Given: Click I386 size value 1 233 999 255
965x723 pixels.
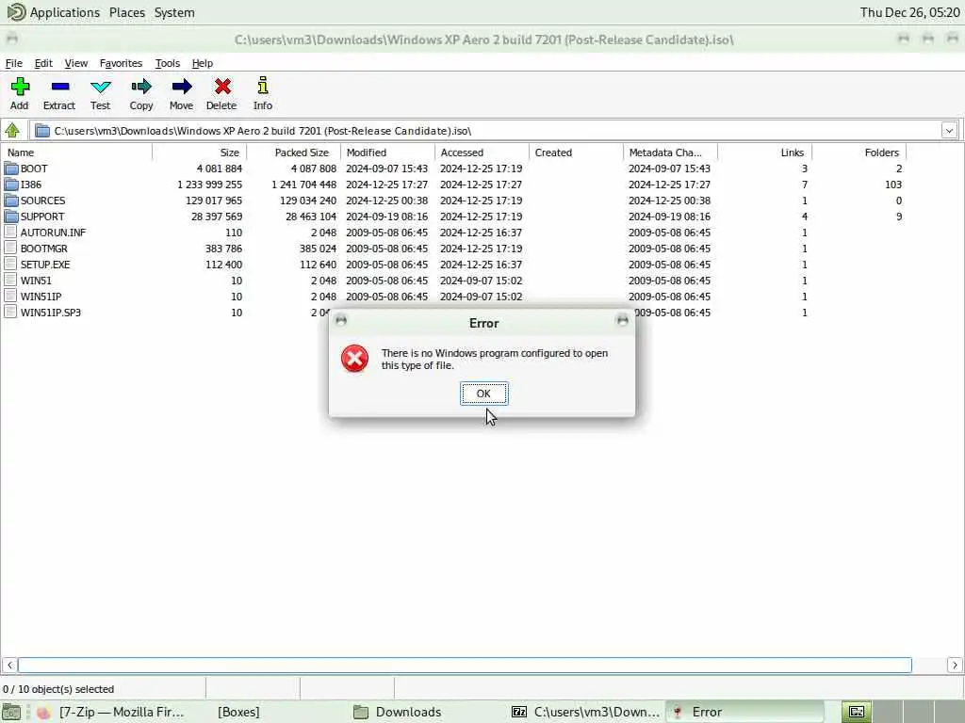Looking at the screenshot, I should coord(209,185).
